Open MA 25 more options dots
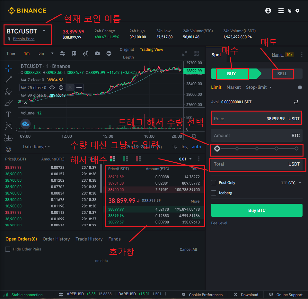This screenshot has height=299, width=308. pos(79,87)
